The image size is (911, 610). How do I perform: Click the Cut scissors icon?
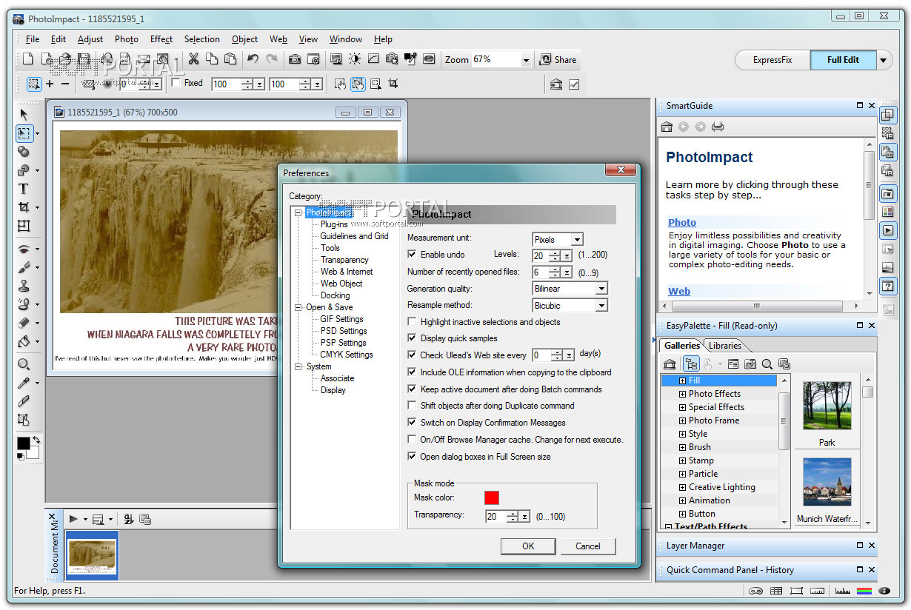pyautogui.click(x=193, y=60)
